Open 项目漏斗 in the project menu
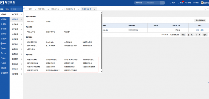 click(67, 32)
